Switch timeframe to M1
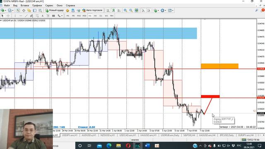Image resolution: width=265 pixels, height=149 pixels. click(x=68, y=16)
